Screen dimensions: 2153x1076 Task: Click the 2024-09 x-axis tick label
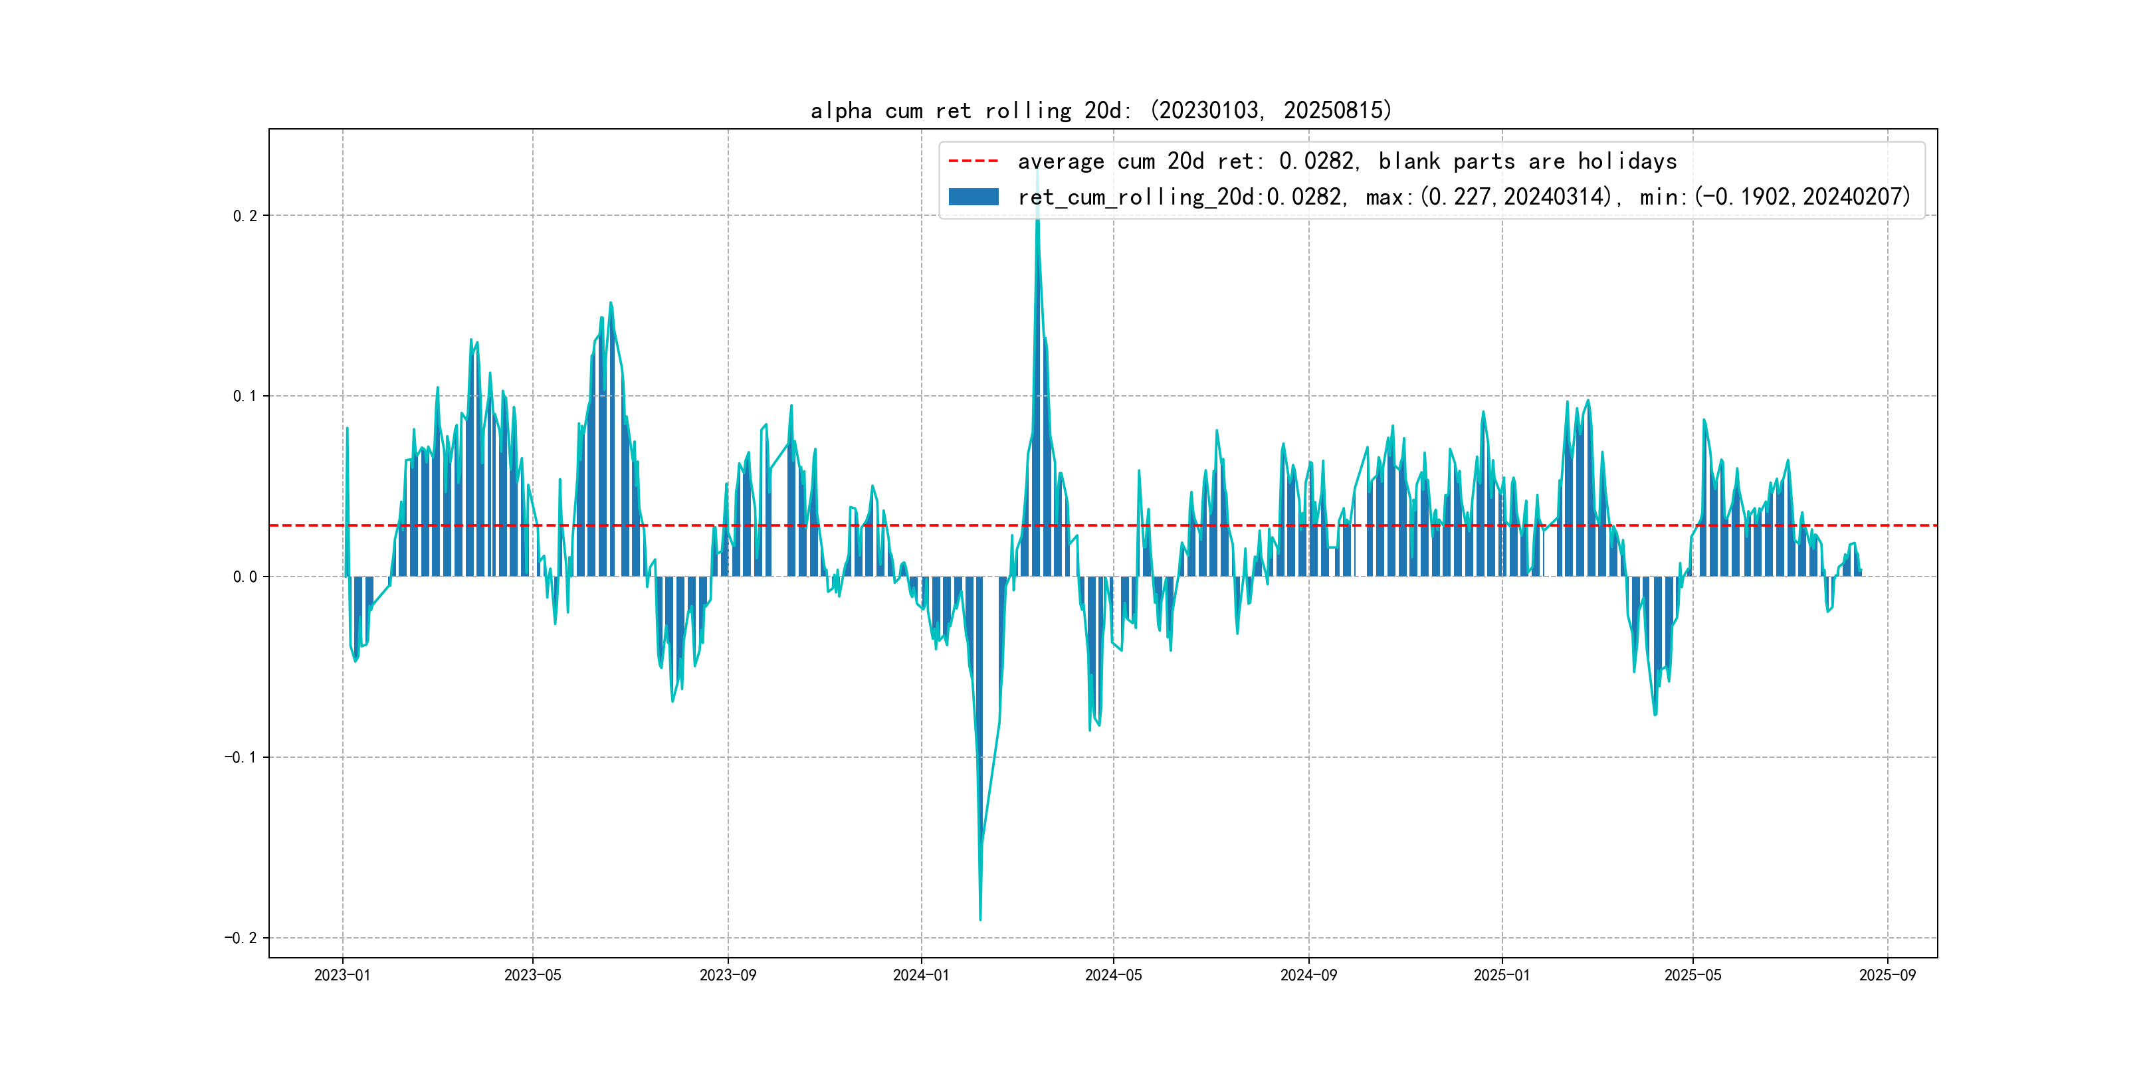1308,975
